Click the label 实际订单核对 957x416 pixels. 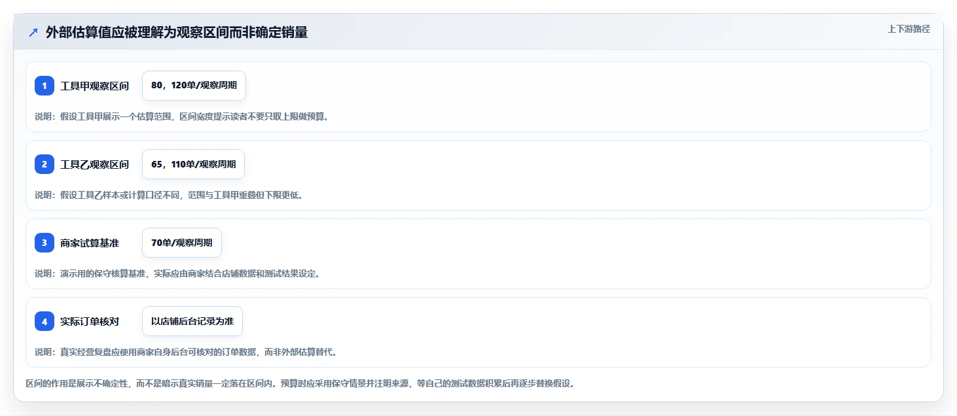point(90,321)
